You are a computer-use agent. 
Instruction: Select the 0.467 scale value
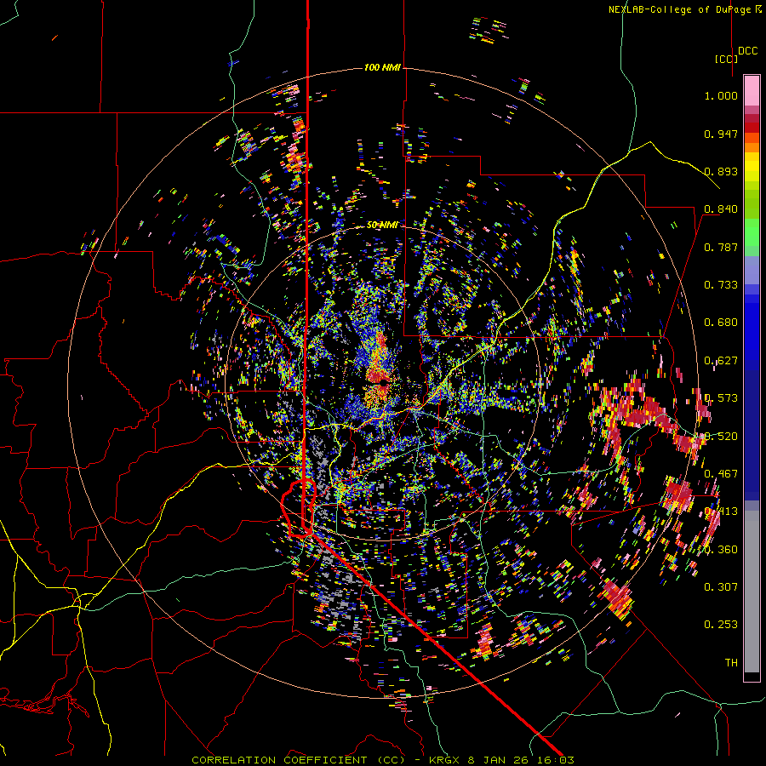tap(721, 474)
